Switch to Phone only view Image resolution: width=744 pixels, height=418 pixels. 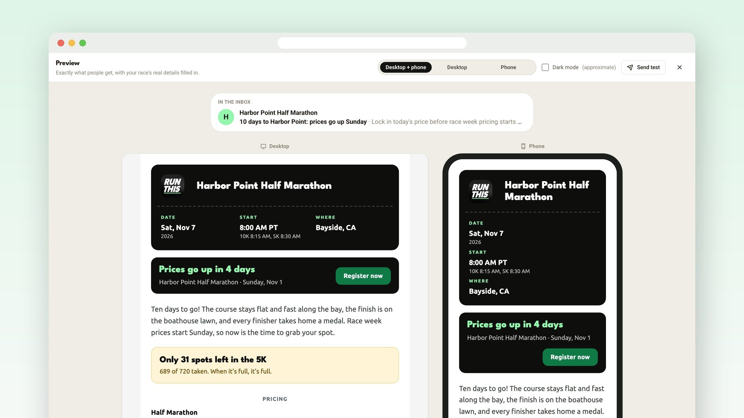(x=508, y=67)
